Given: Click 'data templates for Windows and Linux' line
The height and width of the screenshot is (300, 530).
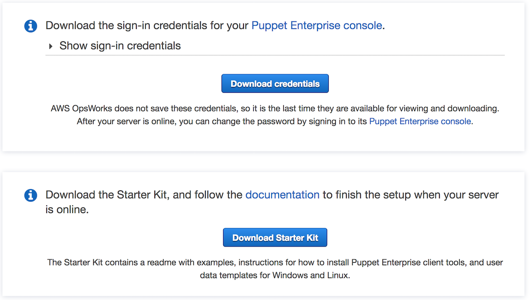Looking at the screenshot, I should point(275,275).
